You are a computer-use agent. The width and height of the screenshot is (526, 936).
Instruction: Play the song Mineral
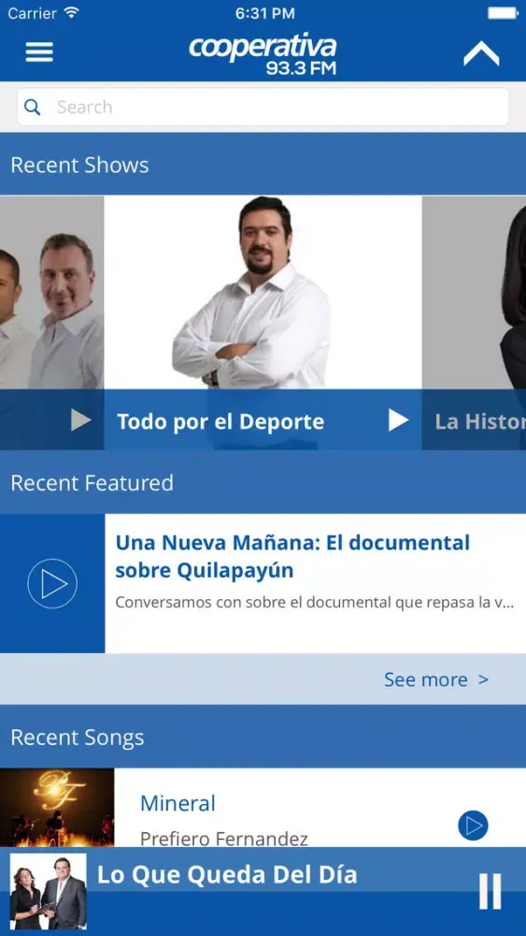(473, 826)
